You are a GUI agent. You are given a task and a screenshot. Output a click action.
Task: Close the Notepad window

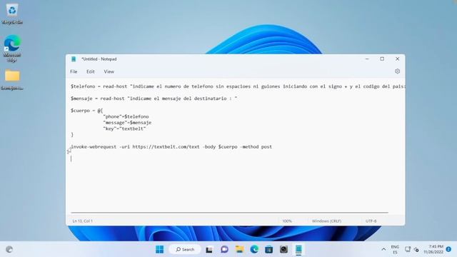397,59
